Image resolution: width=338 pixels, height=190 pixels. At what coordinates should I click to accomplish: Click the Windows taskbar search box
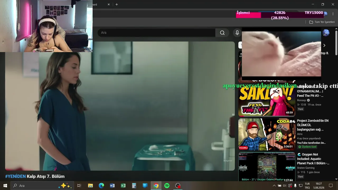pos(42,186)
